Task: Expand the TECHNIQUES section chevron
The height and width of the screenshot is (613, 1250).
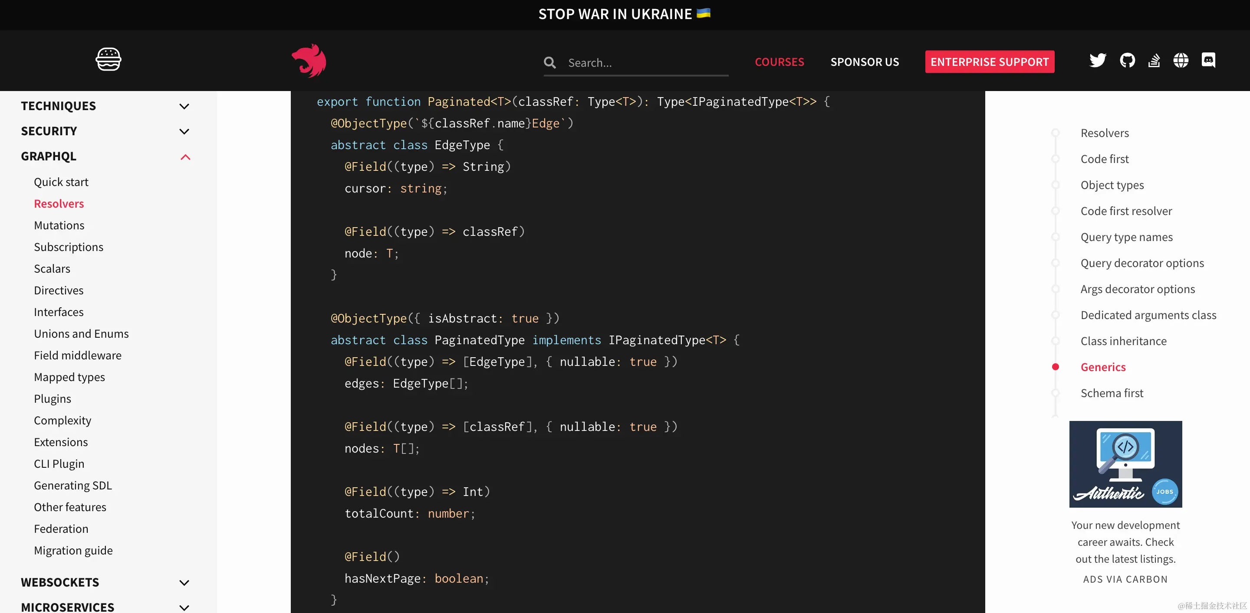Action: (184, 106)
